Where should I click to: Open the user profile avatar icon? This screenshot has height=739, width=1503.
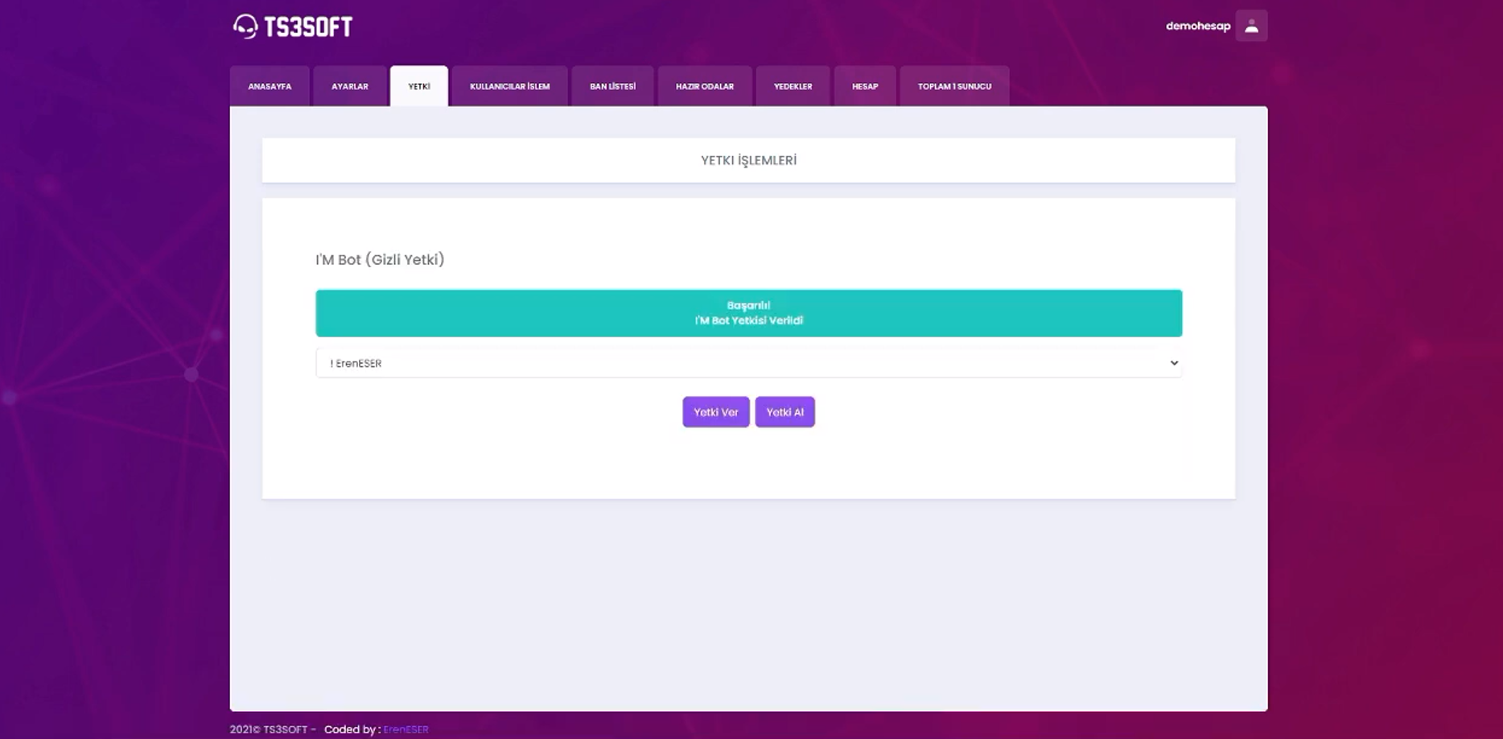click(x=1250, y=26)
